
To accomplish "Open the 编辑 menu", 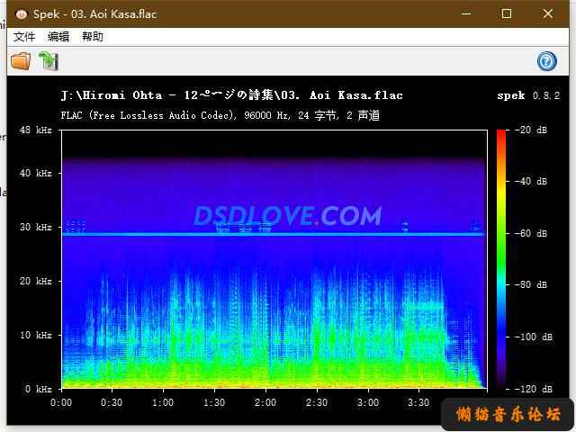I will click(58, 37).
